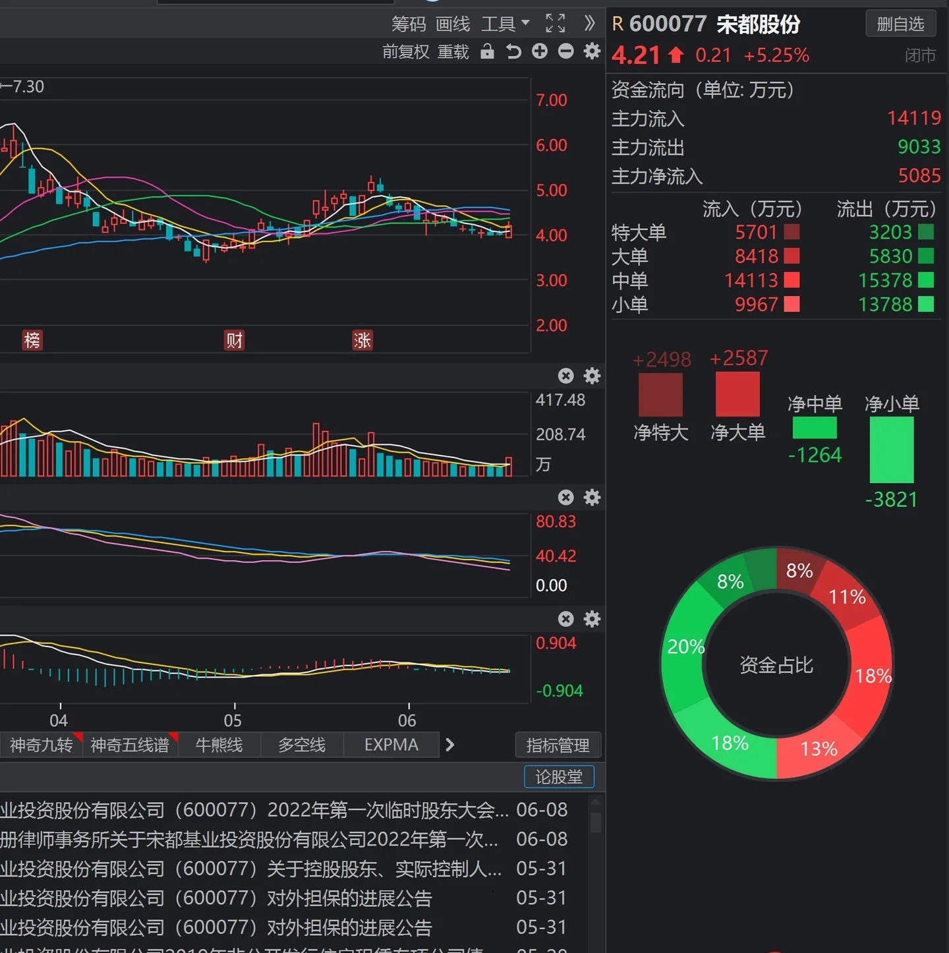Click the 删自选 button

tap(900, 24)
